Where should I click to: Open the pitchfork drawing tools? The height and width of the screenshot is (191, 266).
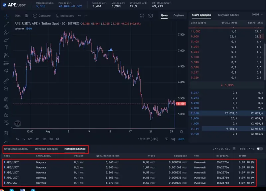point(6,32)
